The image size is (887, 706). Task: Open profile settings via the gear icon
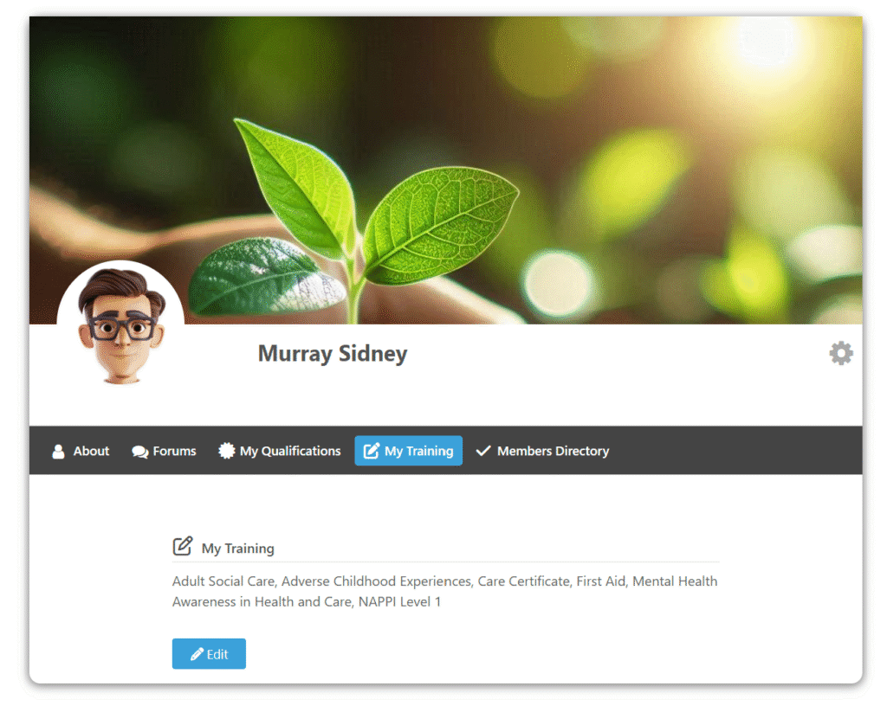point(840,354)
